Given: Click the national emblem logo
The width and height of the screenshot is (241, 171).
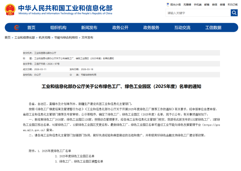Looking at the screenshot, I should pyautogui.click(x=10, y=10).
